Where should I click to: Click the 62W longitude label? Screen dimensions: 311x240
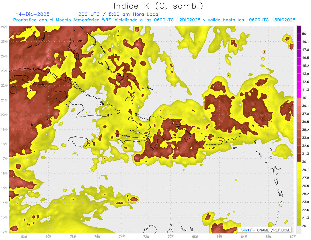point(268,236)
